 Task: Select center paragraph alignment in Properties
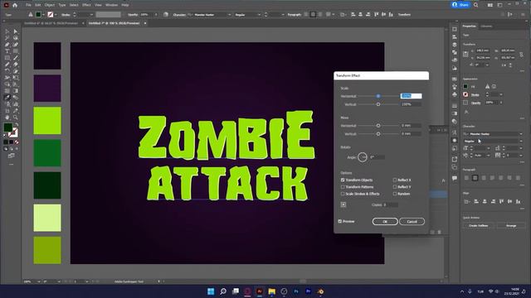[x=475, y=178]
